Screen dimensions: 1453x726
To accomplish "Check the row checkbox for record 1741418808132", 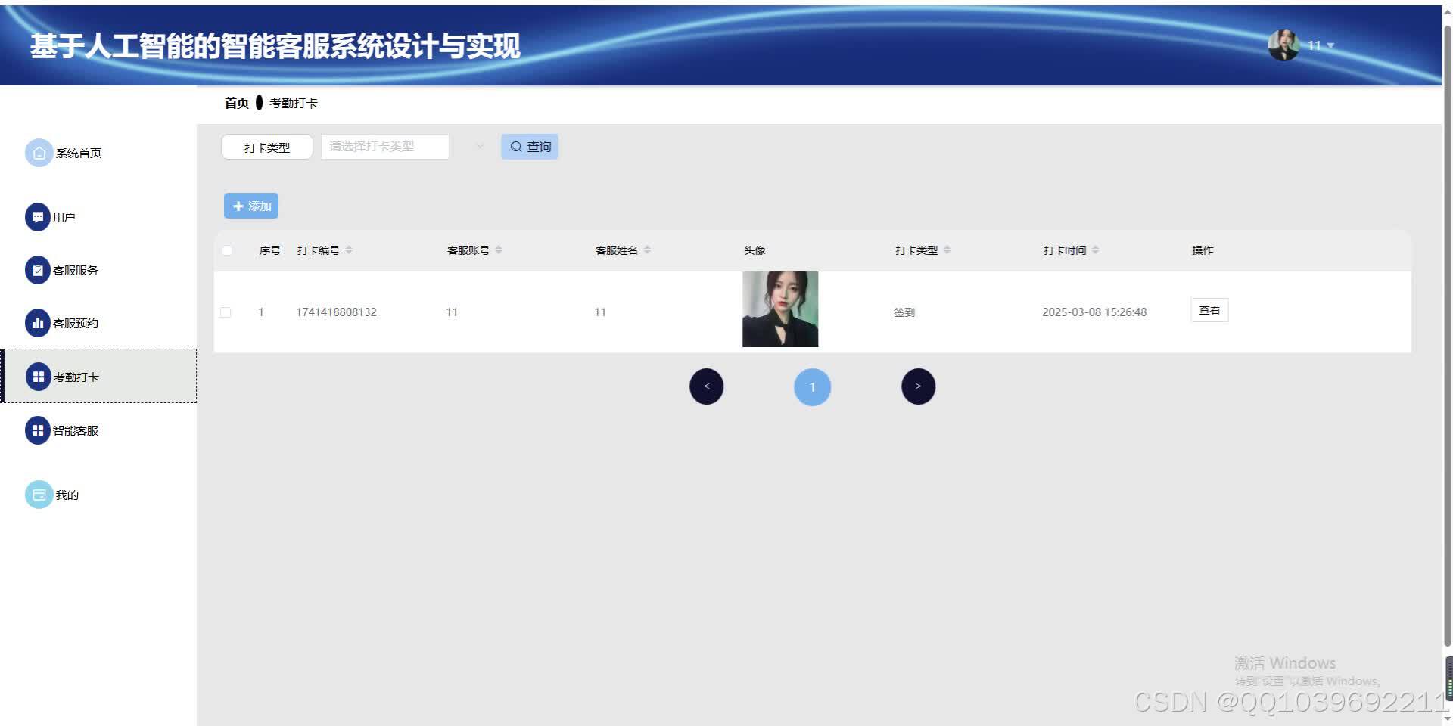I will point(225,312).
